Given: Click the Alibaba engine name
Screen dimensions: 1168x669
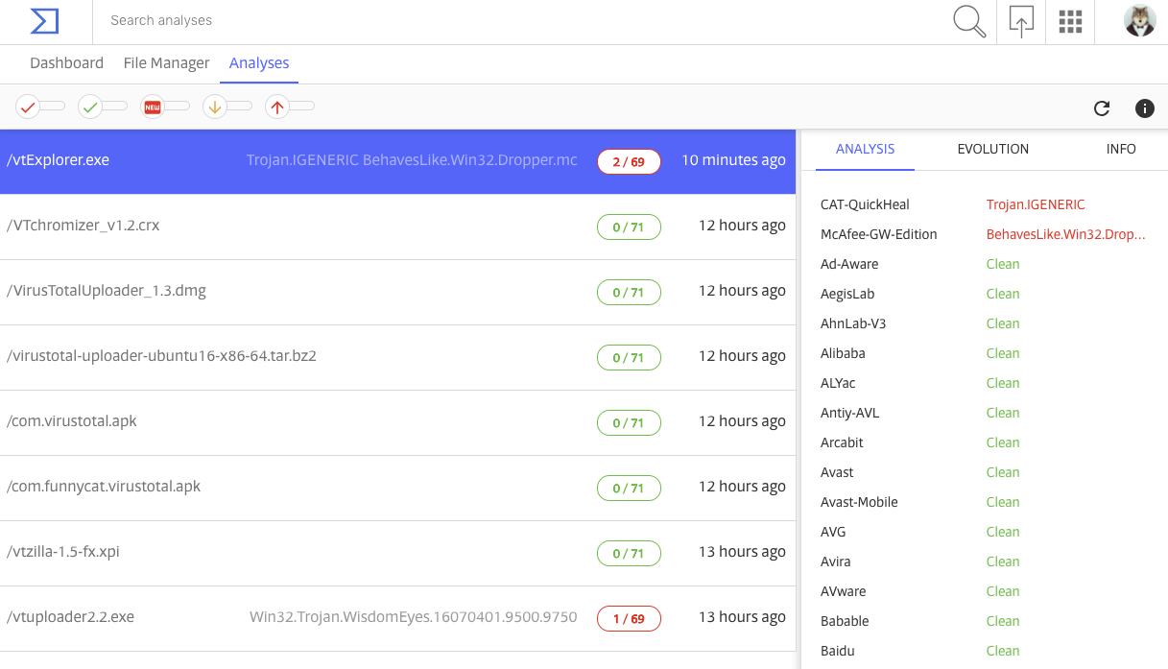Looking at the screenshot, I should pos(843,353).
